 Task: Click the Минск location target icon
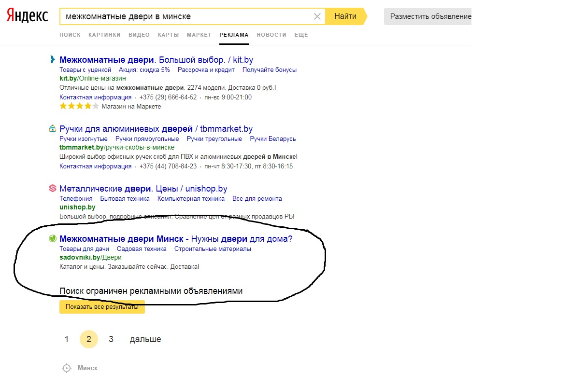click(67, 368)
